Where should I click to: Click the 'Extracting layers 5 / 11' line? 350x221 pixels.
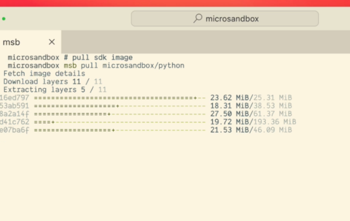[55, 90]
